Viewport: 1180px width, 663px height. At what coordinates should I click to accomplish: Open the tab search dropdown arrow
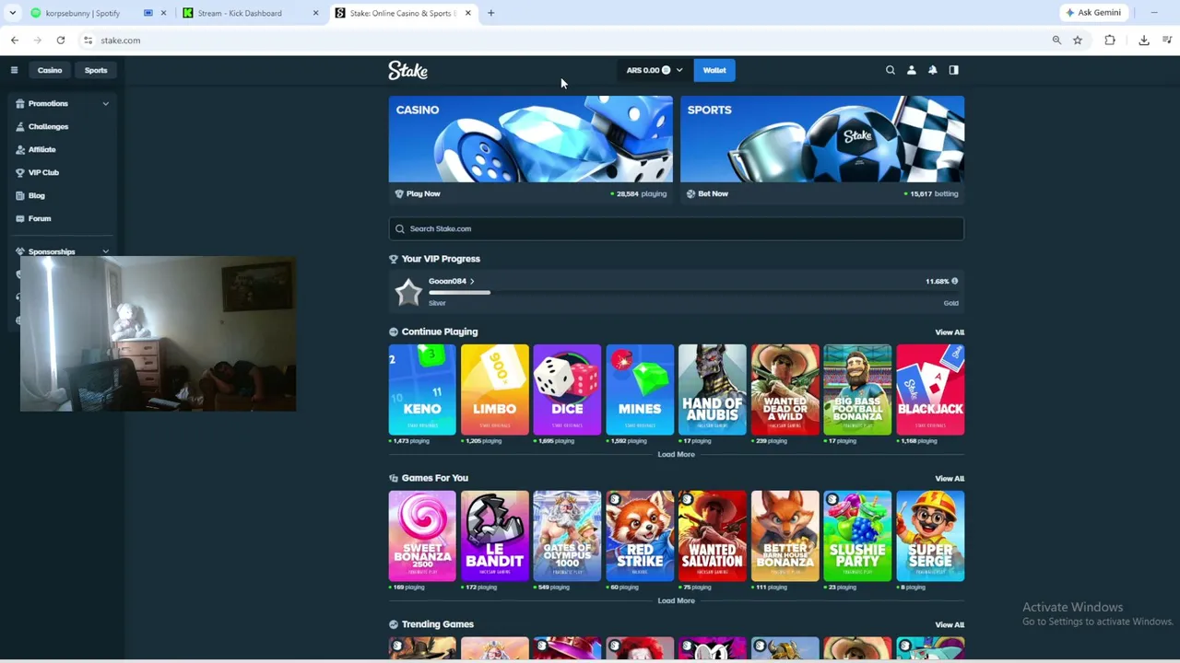pos(13,13)
